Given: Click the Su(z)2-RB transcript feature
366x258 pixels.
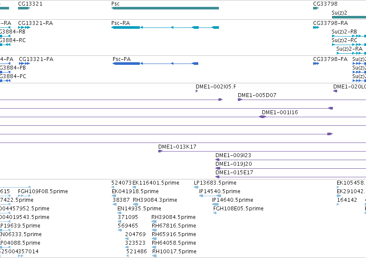Looking at the screenshot, I should tap(349, 36).
